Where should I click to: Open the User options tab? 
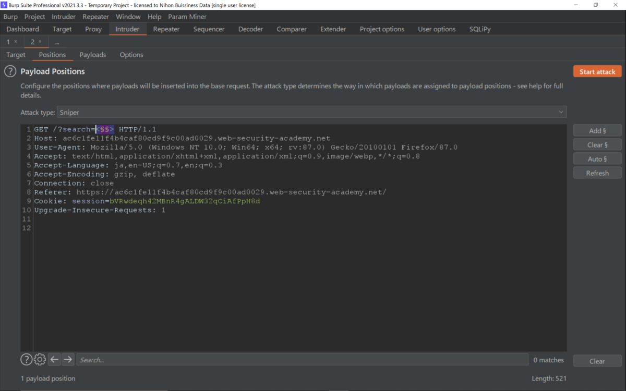pos(437,29)
